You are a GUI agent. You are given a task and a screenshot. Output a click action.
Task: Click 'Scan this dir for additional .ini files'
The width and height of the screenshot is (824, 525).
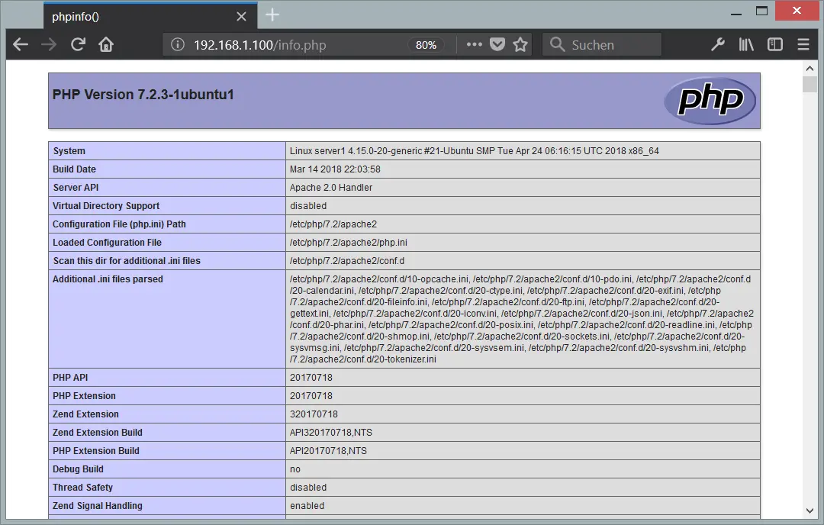click(127, 261)
